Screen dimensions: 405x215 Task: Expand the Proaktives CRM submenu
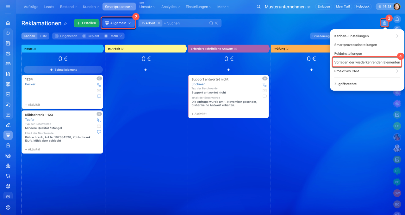(367, 71)
